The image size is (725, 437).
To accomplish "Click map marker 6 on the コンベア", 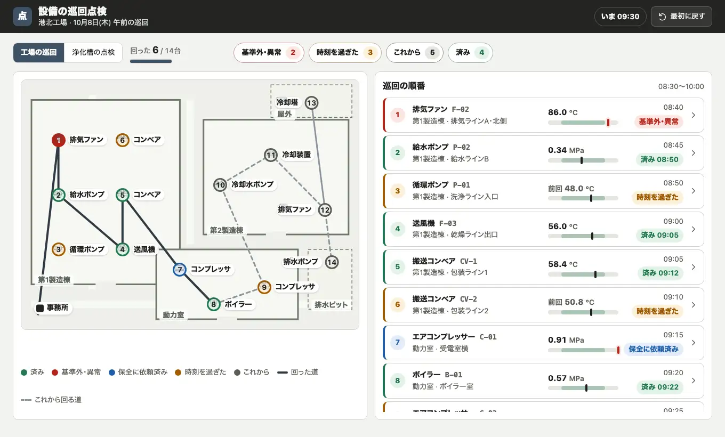I will tap(123, 140).
